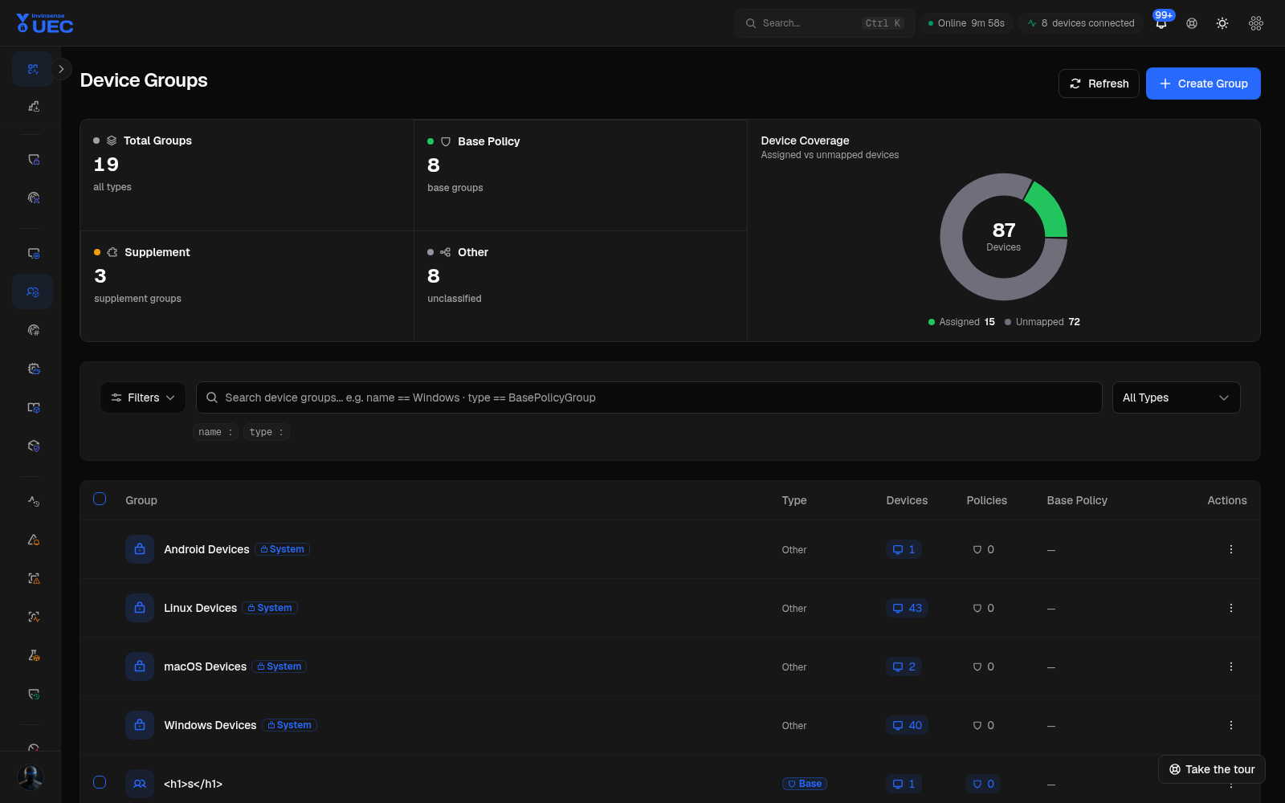The width and height of the screenshot is (1285, 803).
Task: Click the second sidebar icon below dashboard
Action: point(33,106)
